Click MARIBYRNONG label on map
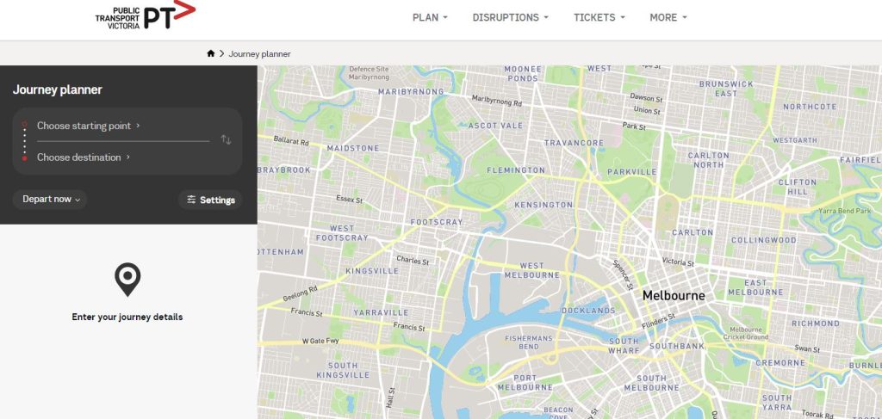The width and height of the screenshot is (882, 419). [x=411, y=91]
